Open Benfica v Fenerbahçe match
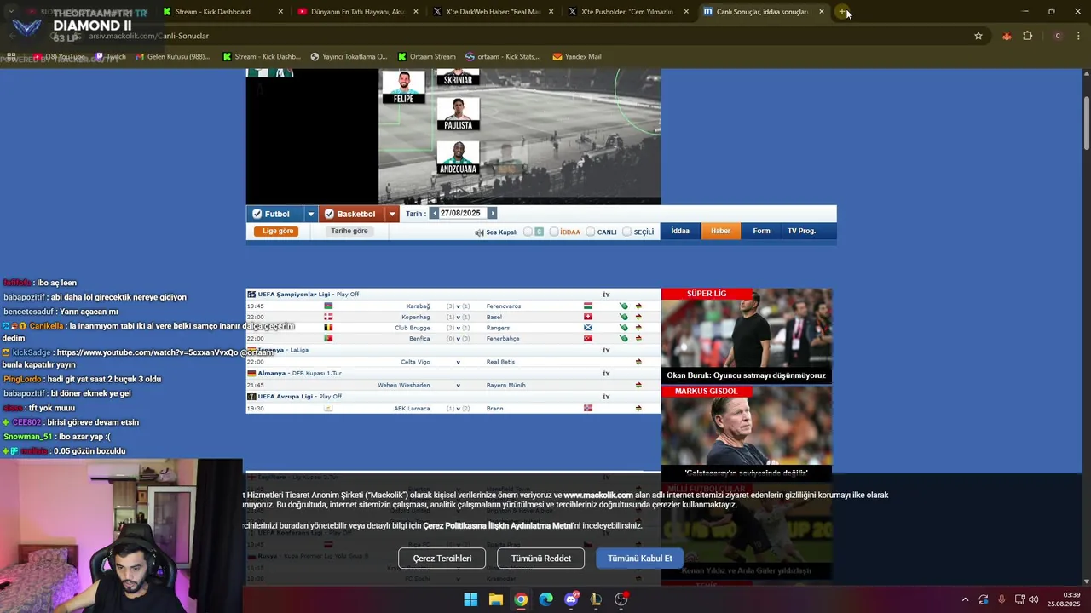1091x613 pixels. click(453, 339)
